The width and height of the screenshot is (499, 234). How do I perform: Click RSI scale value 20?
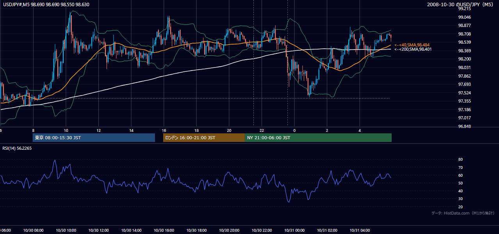460,207
